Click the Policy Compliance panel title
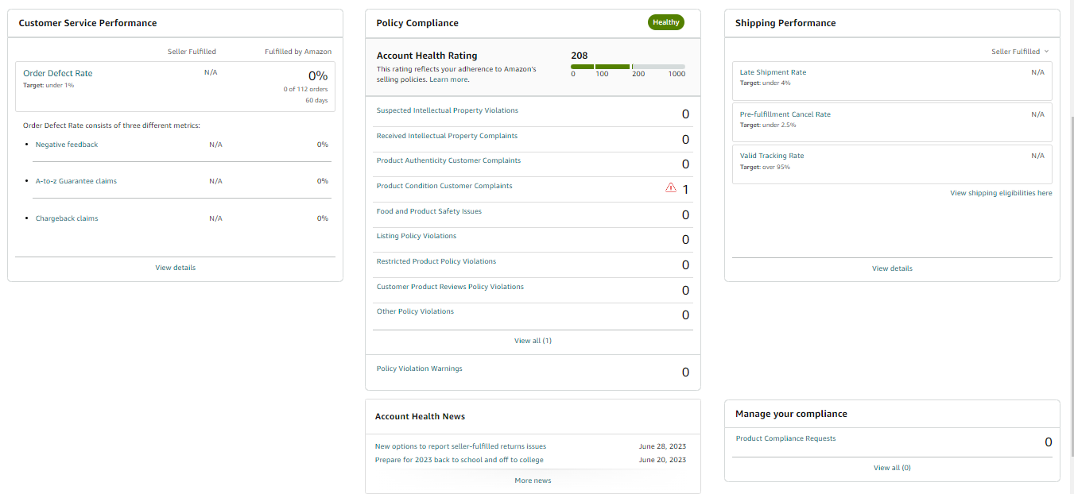 pos(417,23)
